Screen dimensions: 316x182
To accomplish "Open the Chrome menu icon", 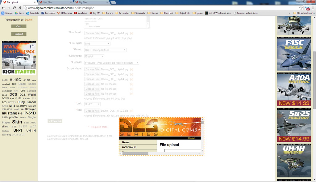I will [313, 8].
